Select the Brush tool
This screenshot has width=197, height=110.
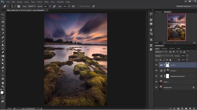[3, 41]
